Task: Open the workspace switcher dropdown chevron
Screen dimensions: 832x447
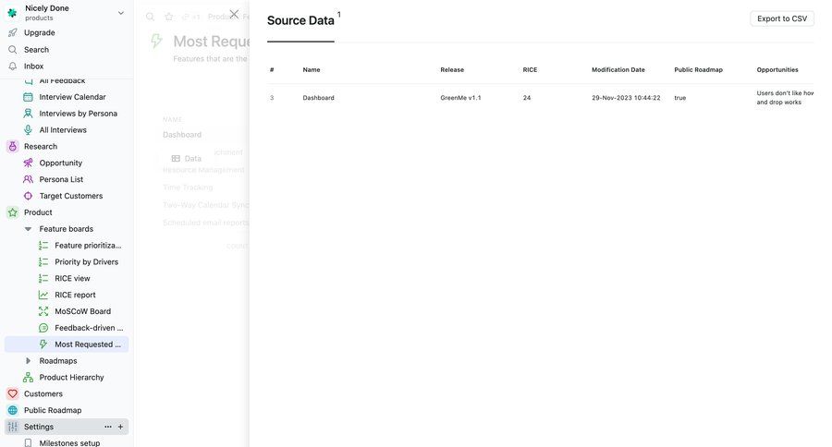Action: (121, 13)
